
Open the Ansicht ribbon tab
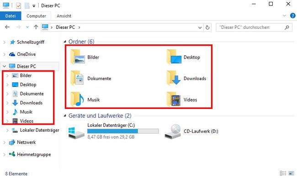64,16
